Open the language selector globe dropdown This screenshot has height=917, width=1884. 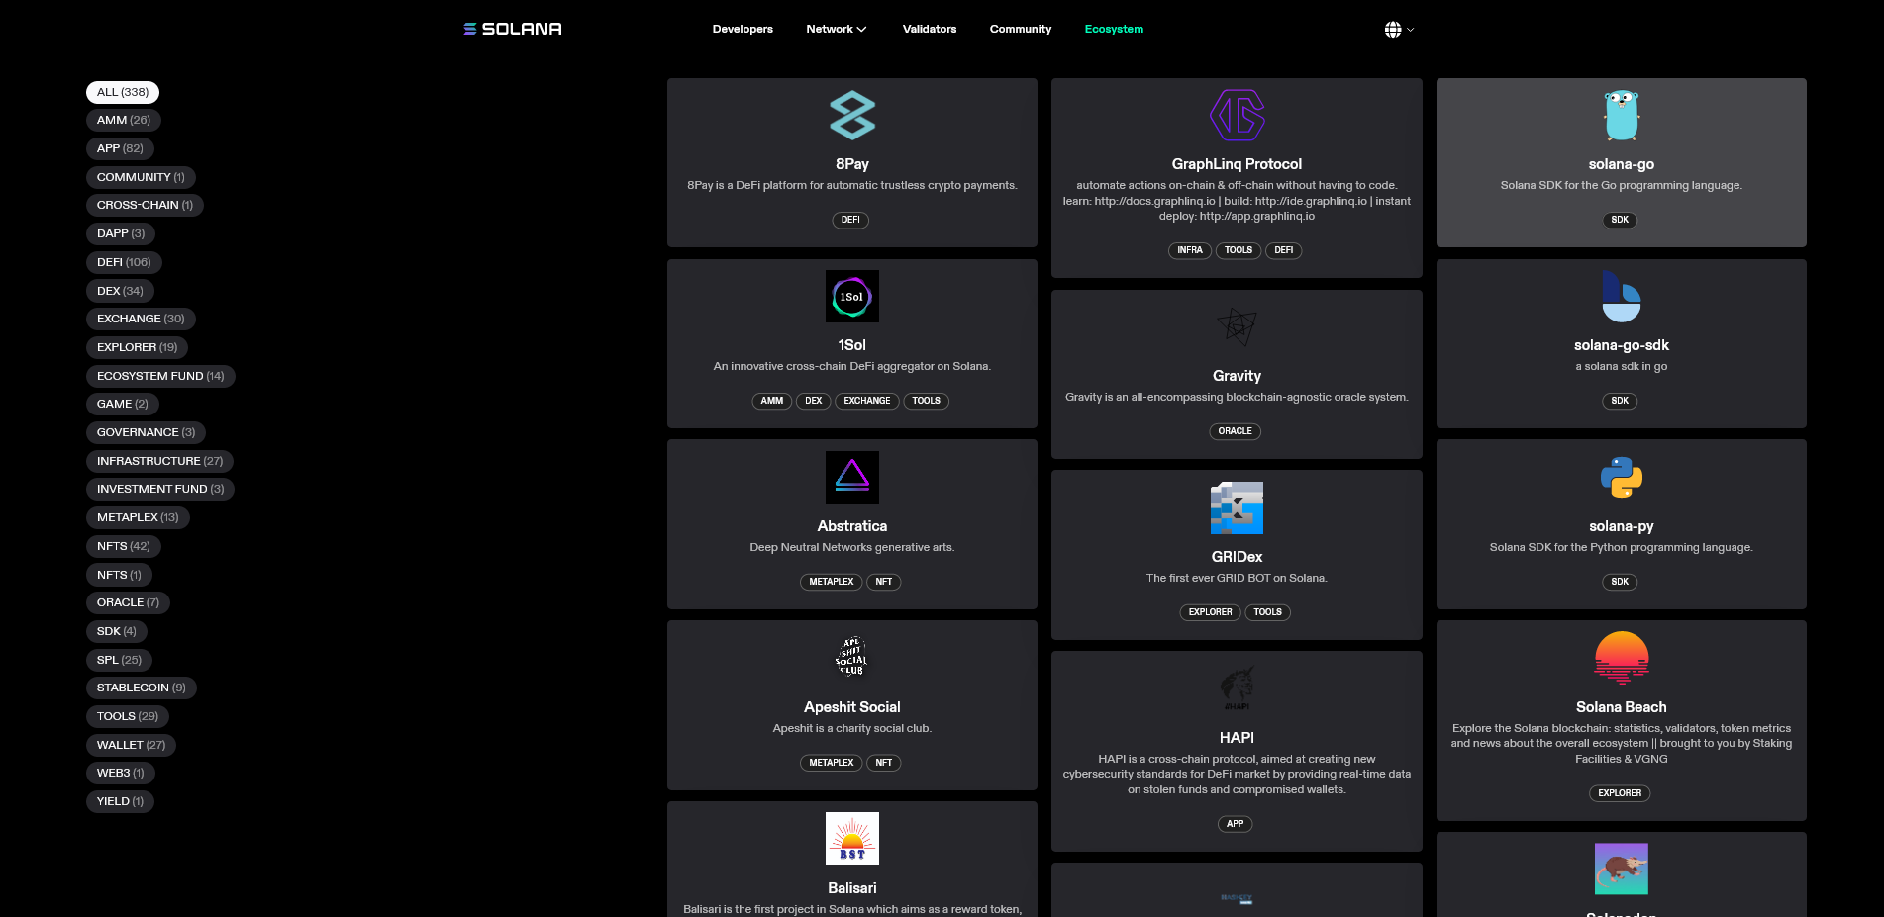[x=1399, y=29]
